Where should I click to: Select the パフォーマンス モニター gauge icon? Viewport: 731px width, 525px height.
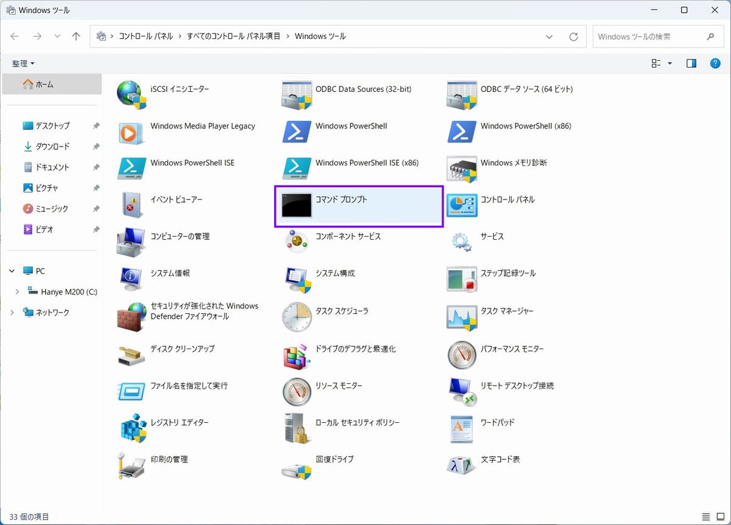tap(462, 355)
